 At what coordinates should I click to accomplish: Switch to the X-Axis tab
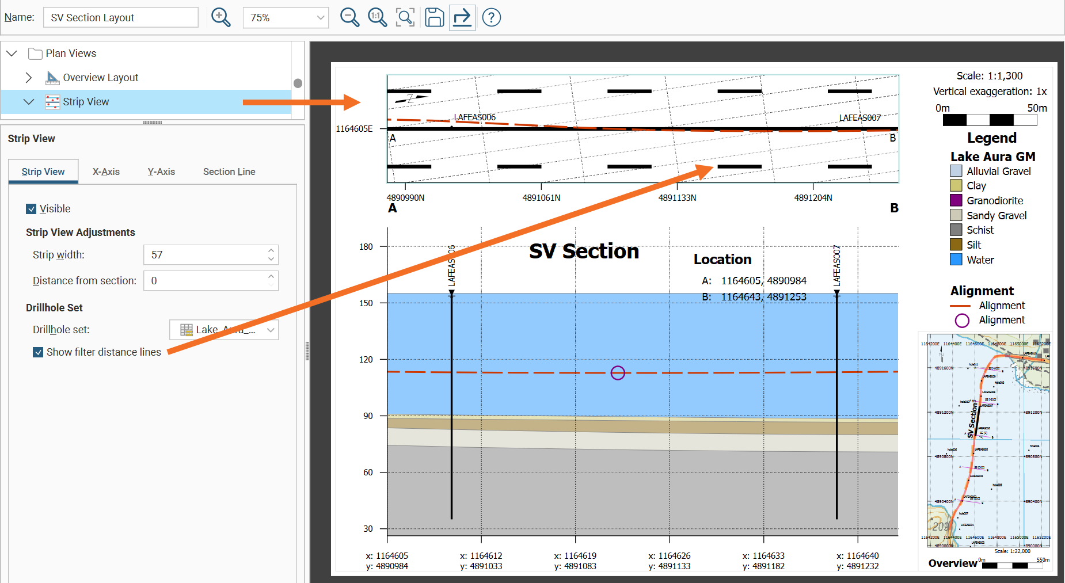coord(106,172)
